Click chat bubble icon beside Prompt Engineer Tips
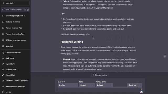The height and width of the screenshot is (94, 168). point(3,28)
